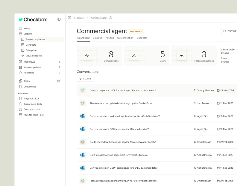Screen dimensions: 237x186
Task: Click user name Hiro Tanaka
Action: [x=203, y=103]
